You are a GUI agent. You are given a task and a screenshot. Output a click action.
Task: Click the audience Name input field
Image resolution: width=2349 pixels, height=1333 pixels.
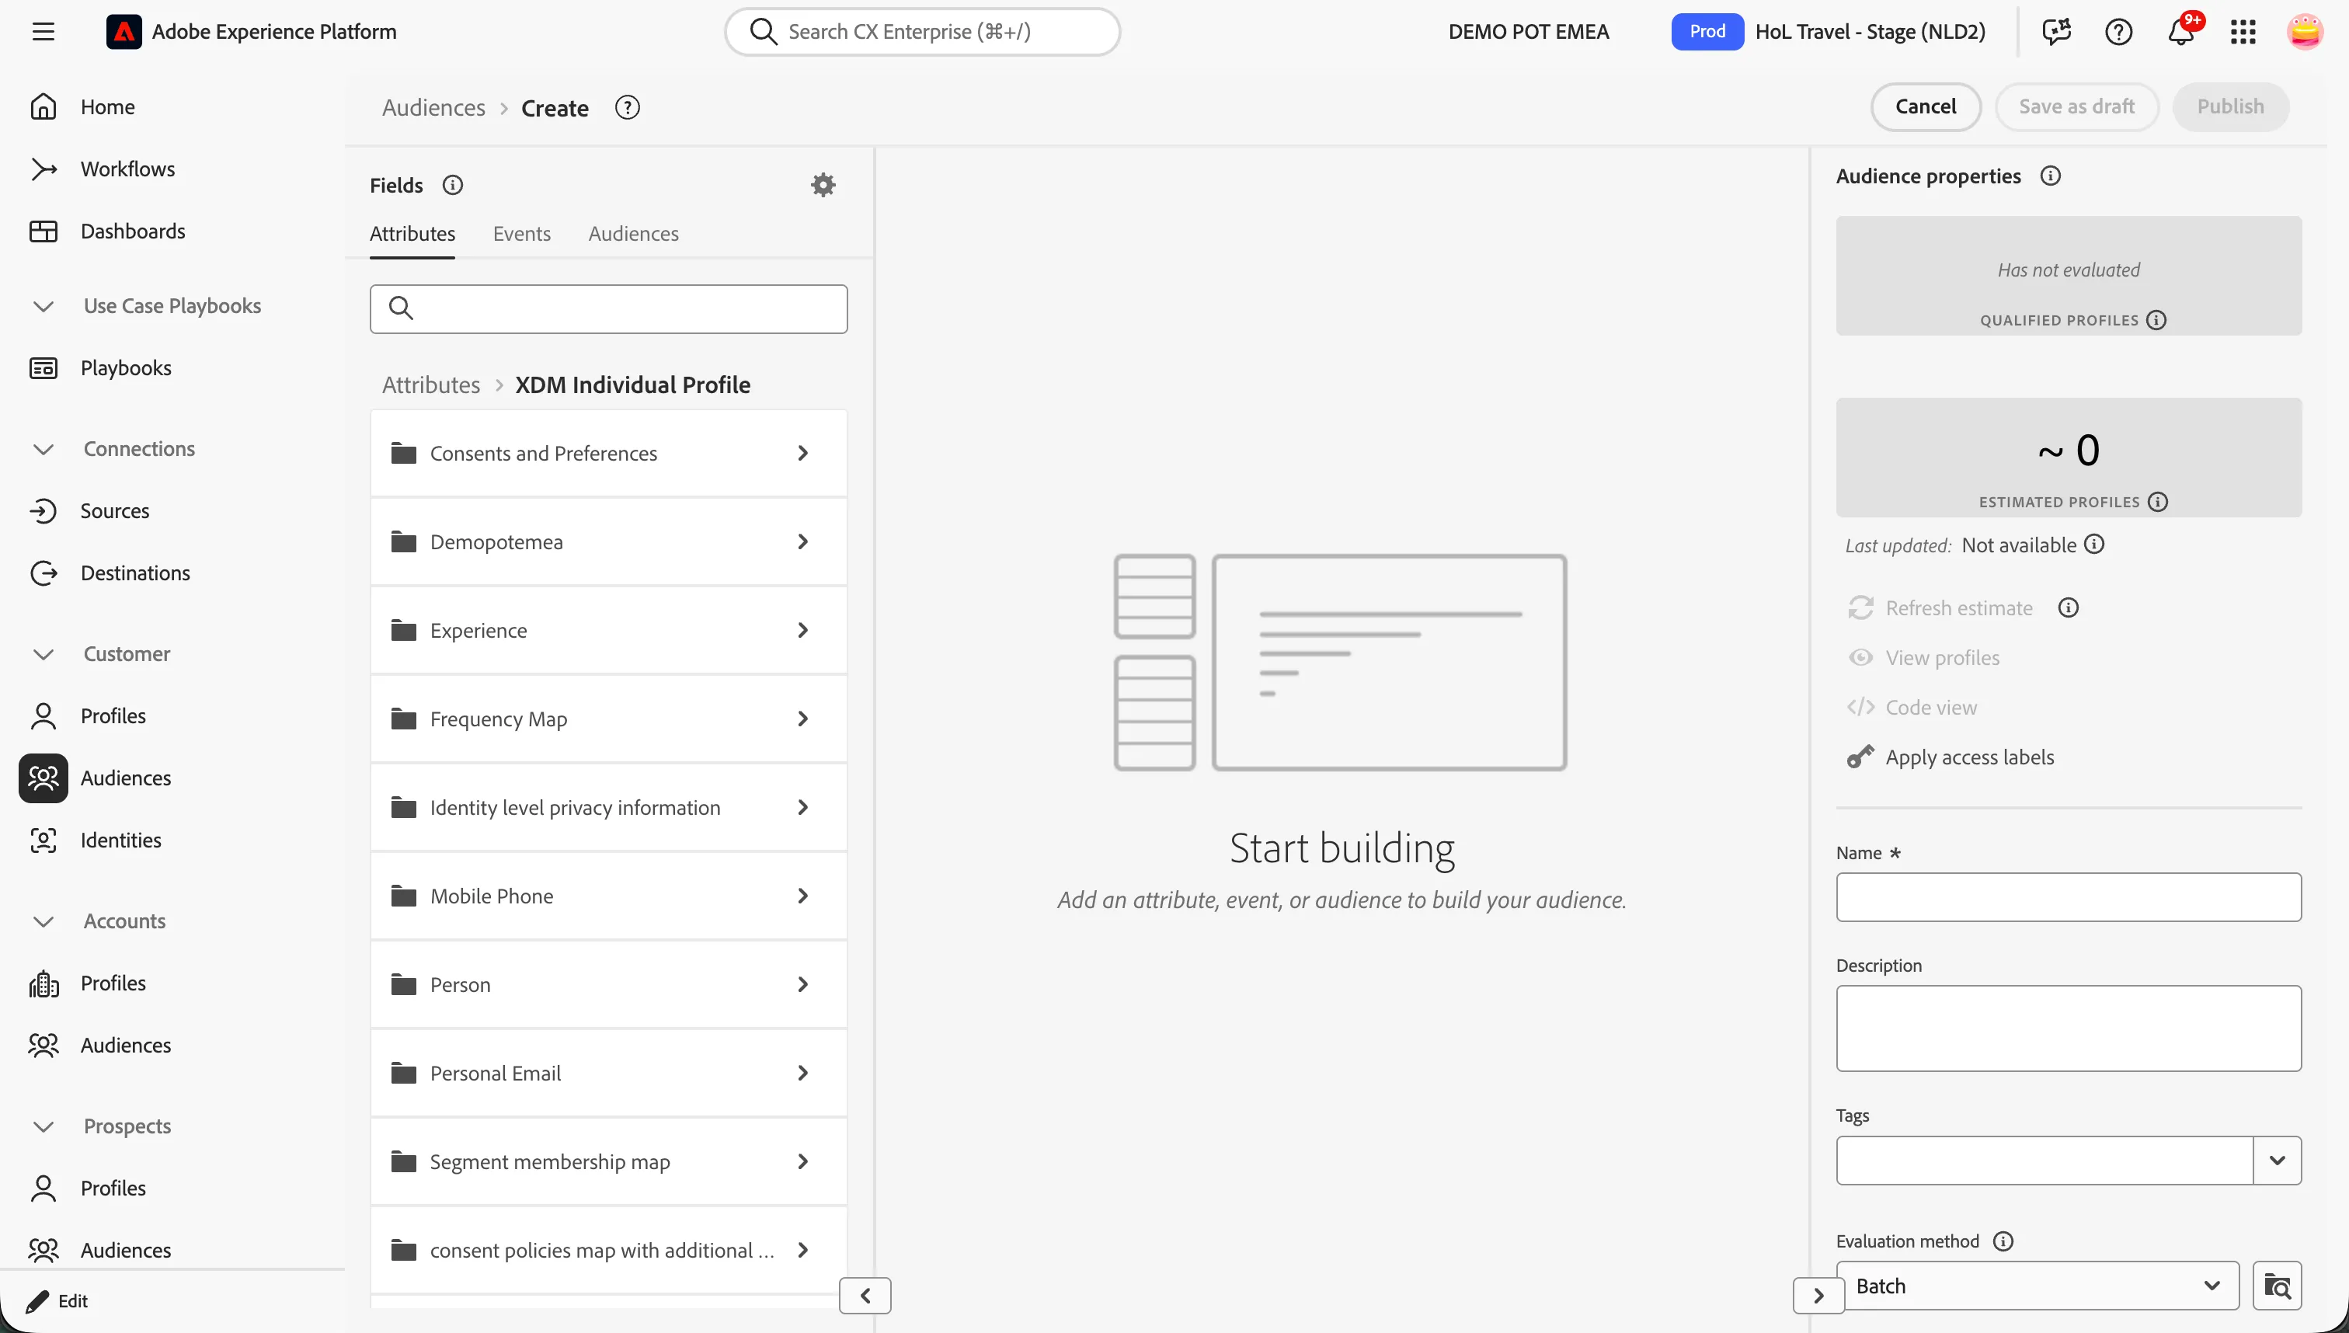[x=2068, y=897]
